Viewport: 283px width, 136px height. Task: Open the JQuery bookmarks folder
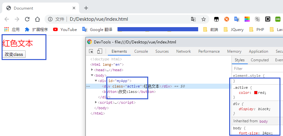[234, 29]
